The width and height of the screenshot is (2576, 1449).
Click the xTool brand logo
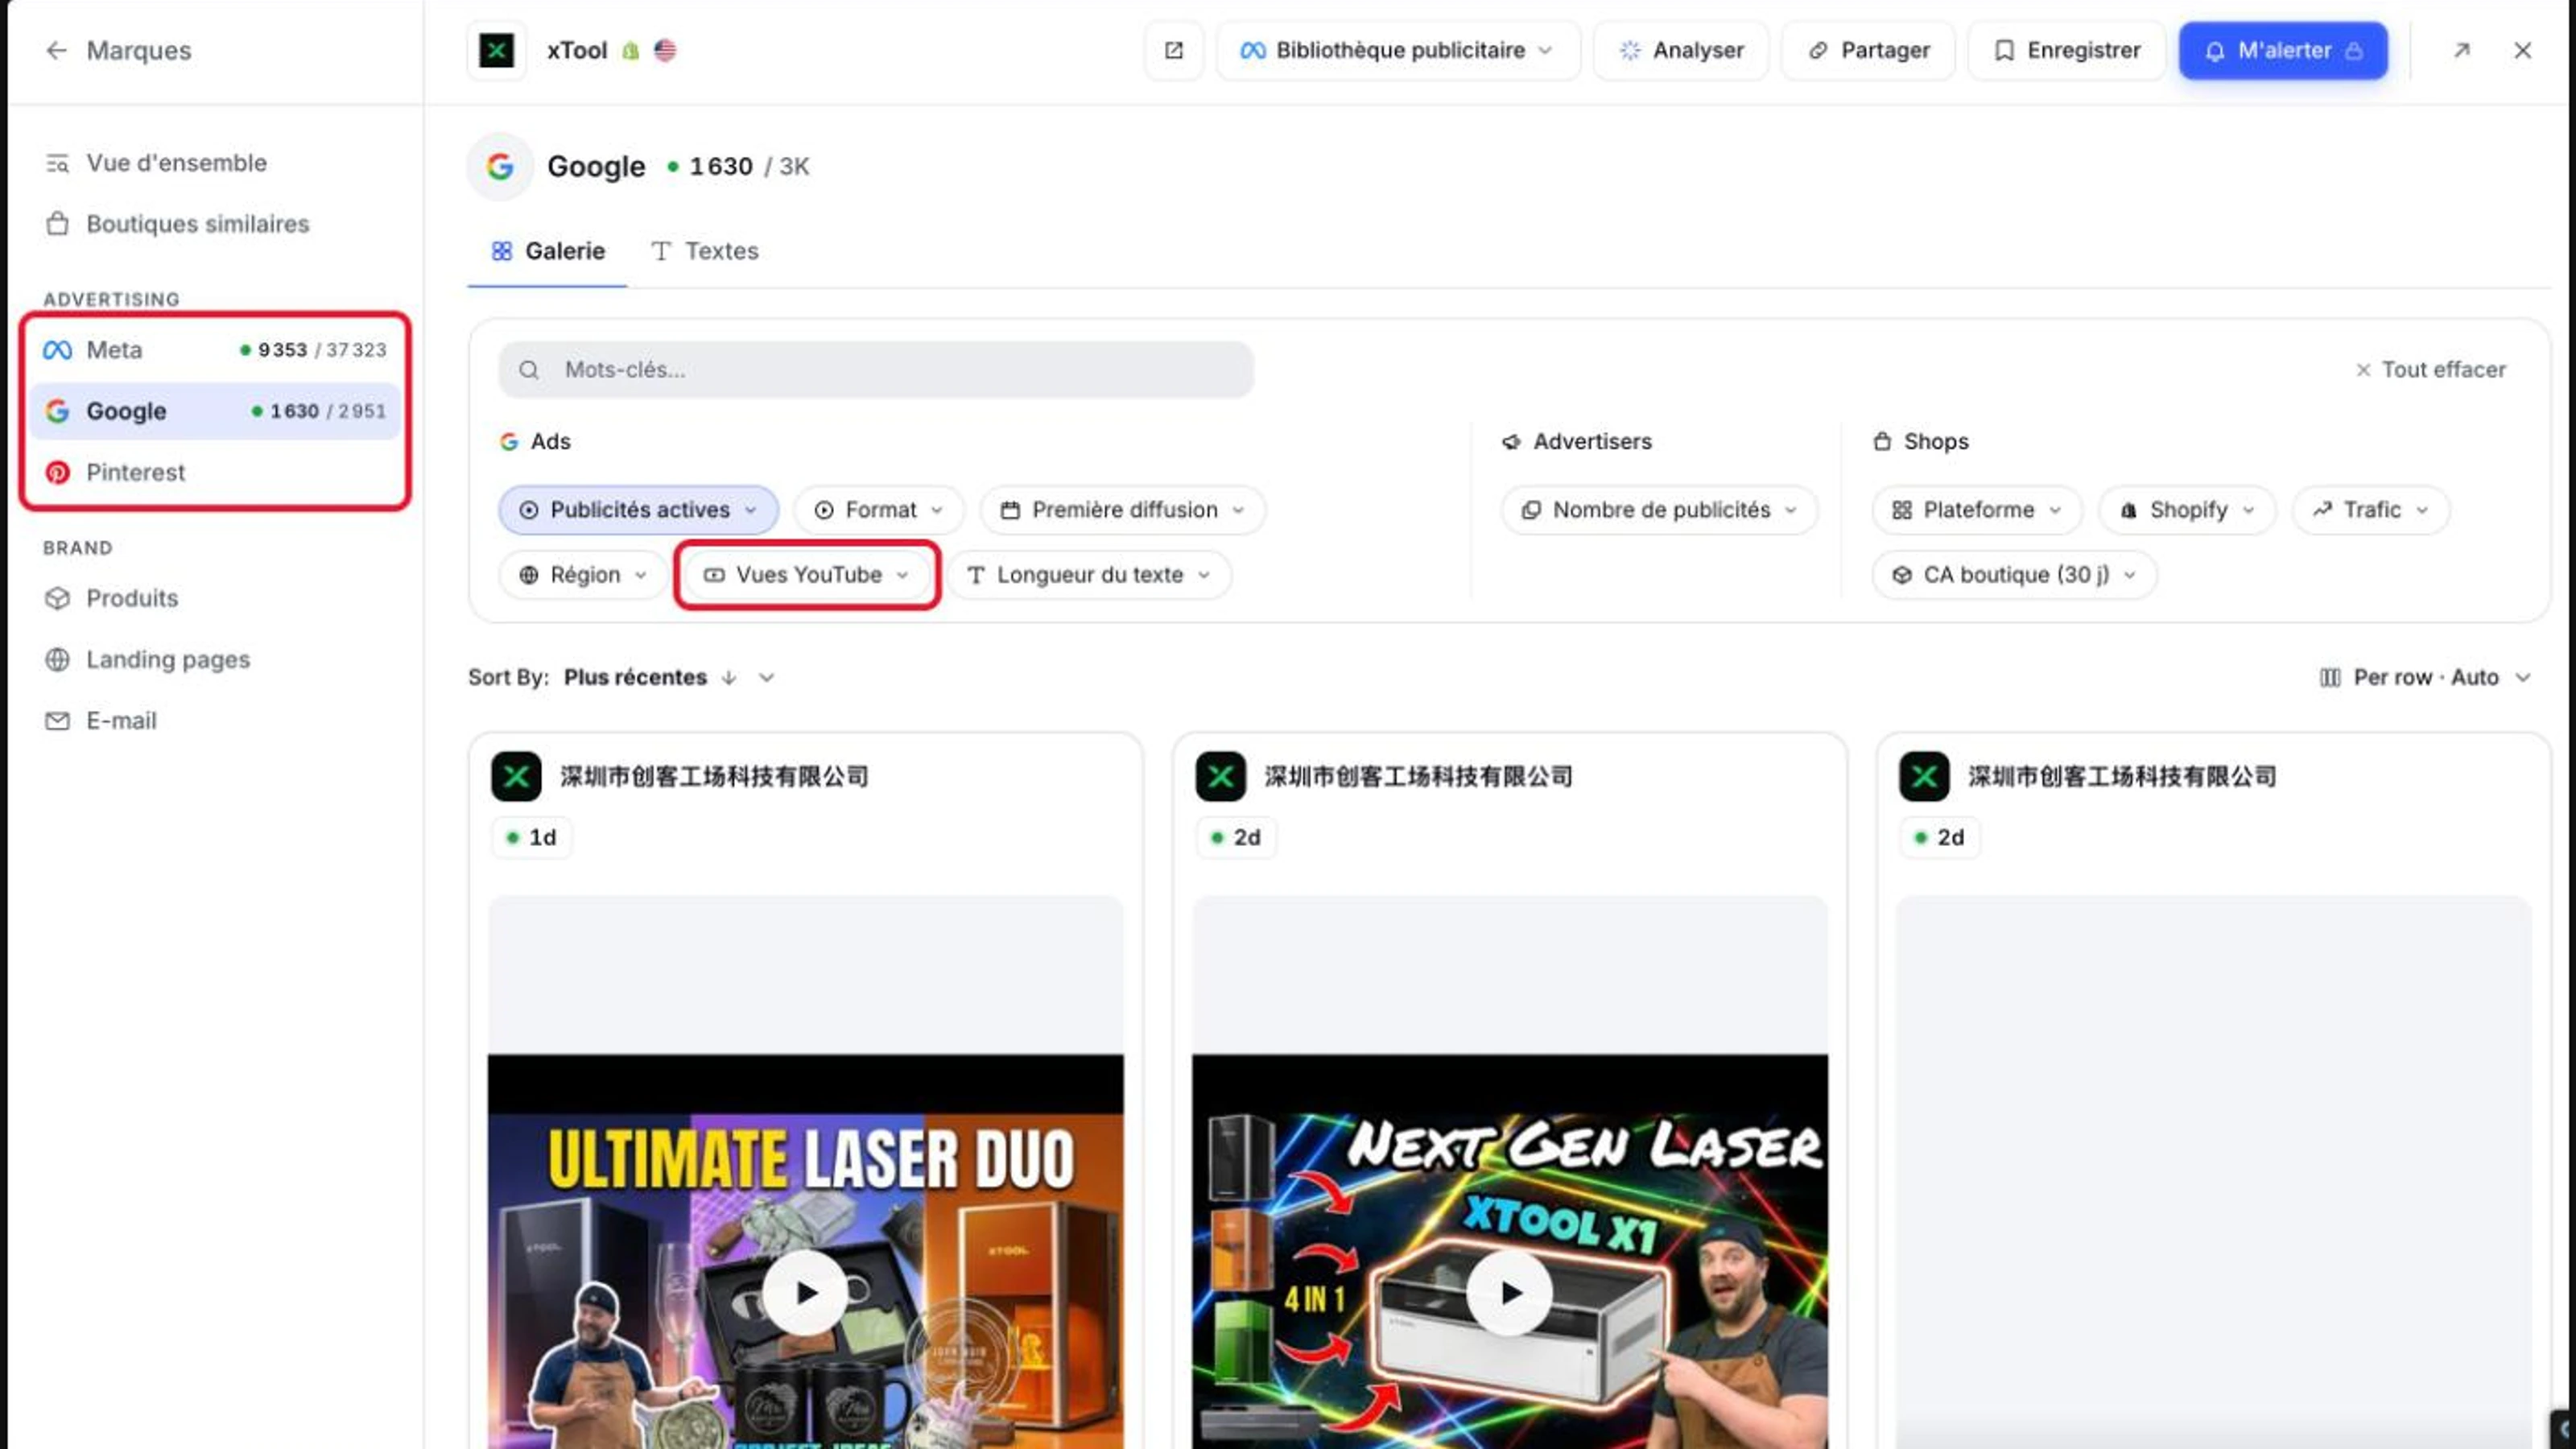click(497, 50)
